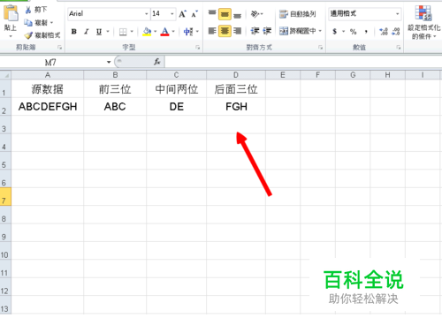Open the font size 14 dropdown
The width and height of the screenshot is (442, 333).
(x=172, y=14)
